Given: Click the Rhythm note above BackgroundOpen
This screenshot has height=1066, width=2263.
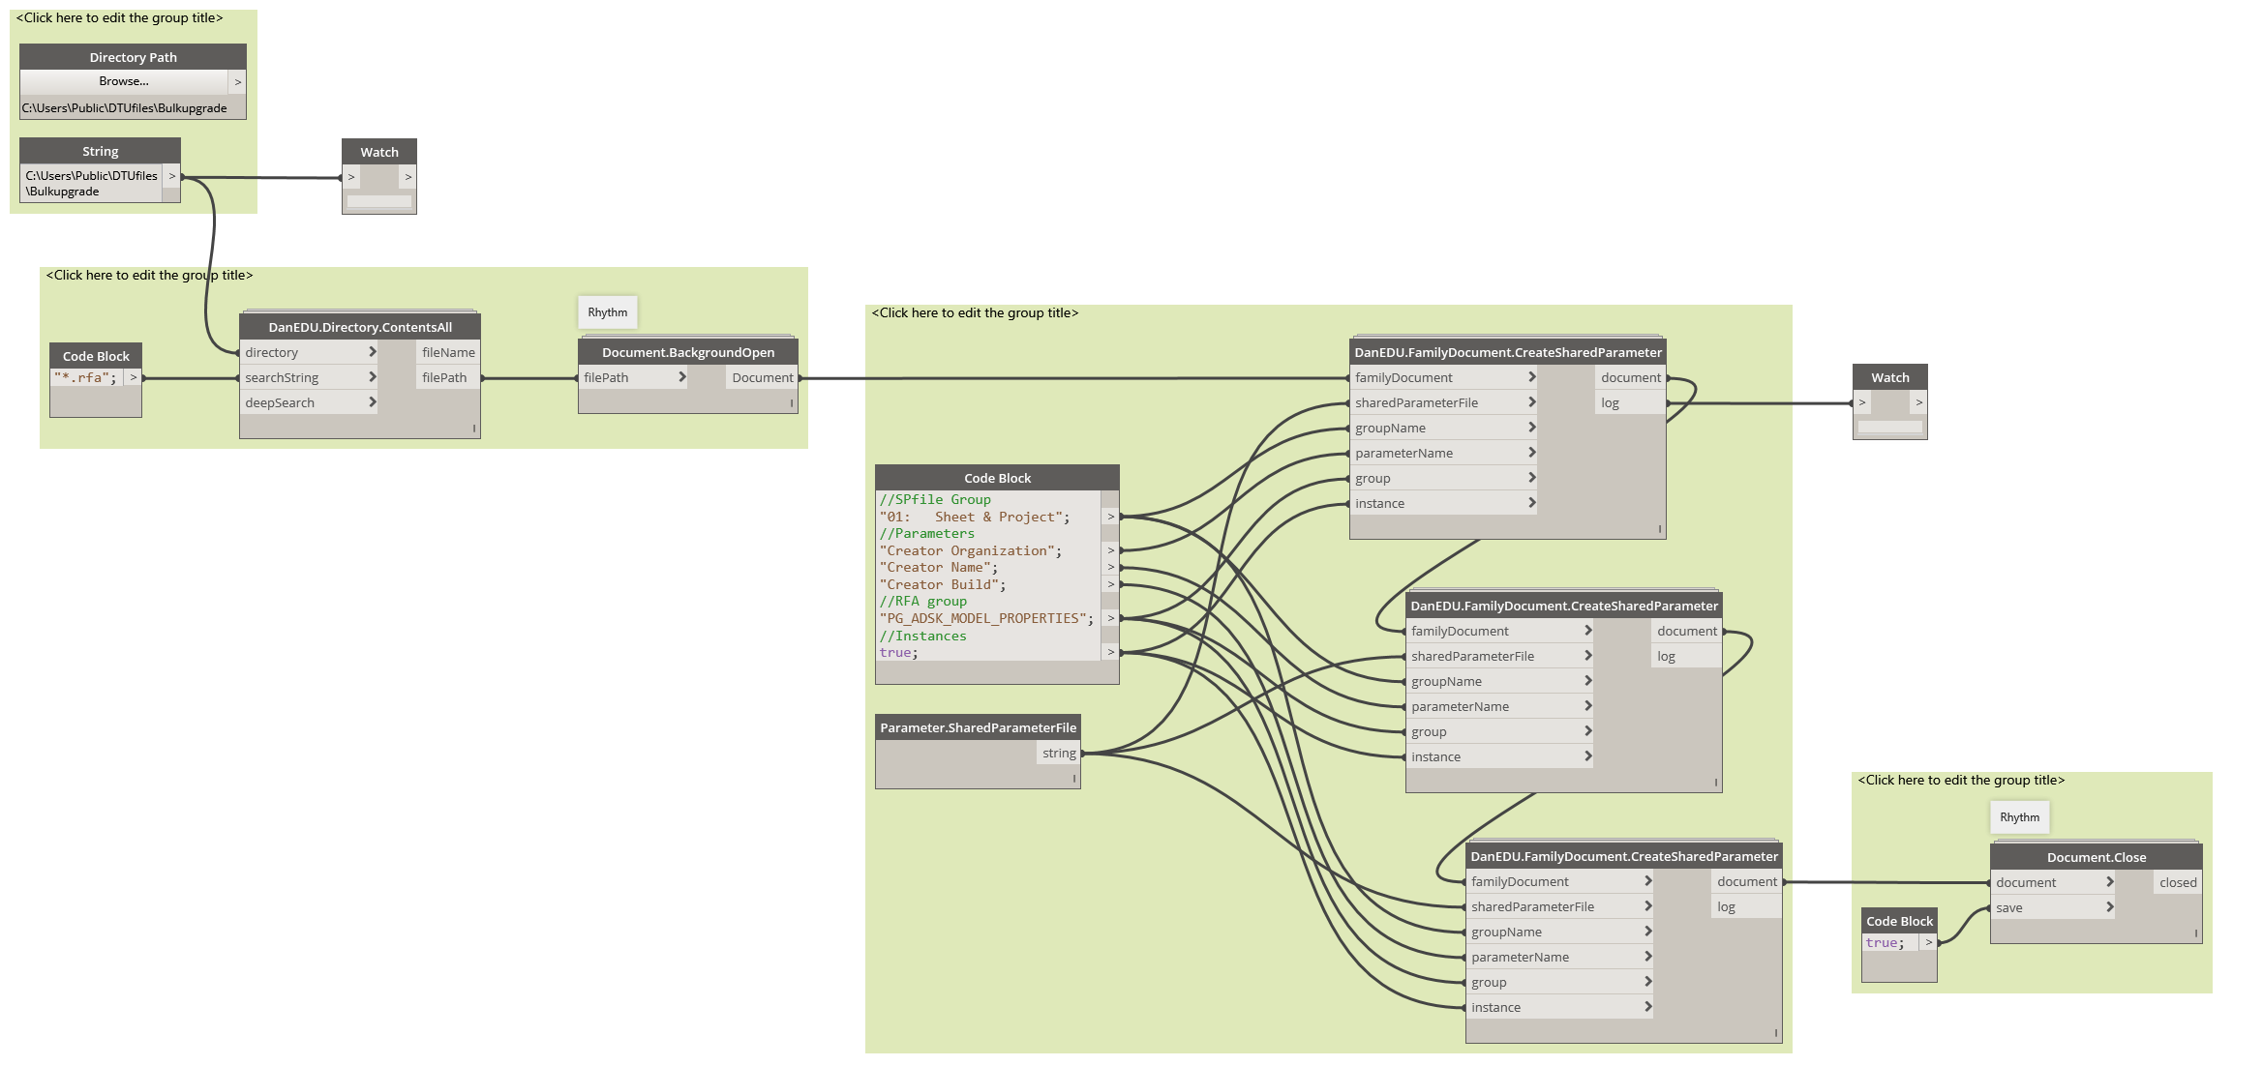Looking at the screenshot, I should [x=608, y=312].
